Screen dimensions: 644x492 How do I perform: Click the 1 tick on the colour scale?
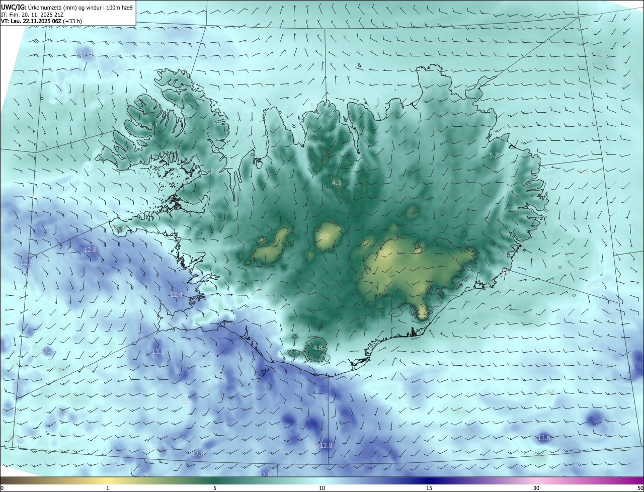108,488
